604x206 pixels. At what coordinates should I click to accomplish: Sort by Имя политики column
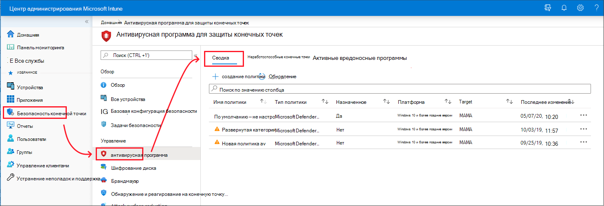pyautogui.click(x=263, y=102)
